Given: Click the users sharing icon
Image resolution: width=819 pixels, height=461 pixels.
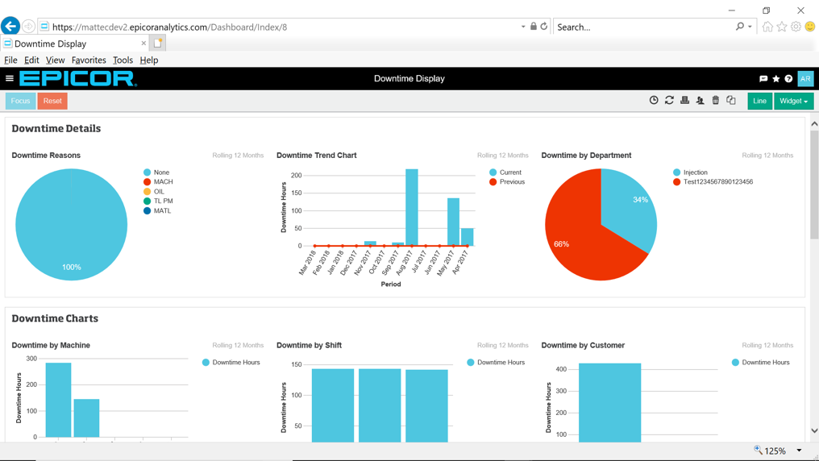Looking at the screenshot, I should tap(700, 100).
